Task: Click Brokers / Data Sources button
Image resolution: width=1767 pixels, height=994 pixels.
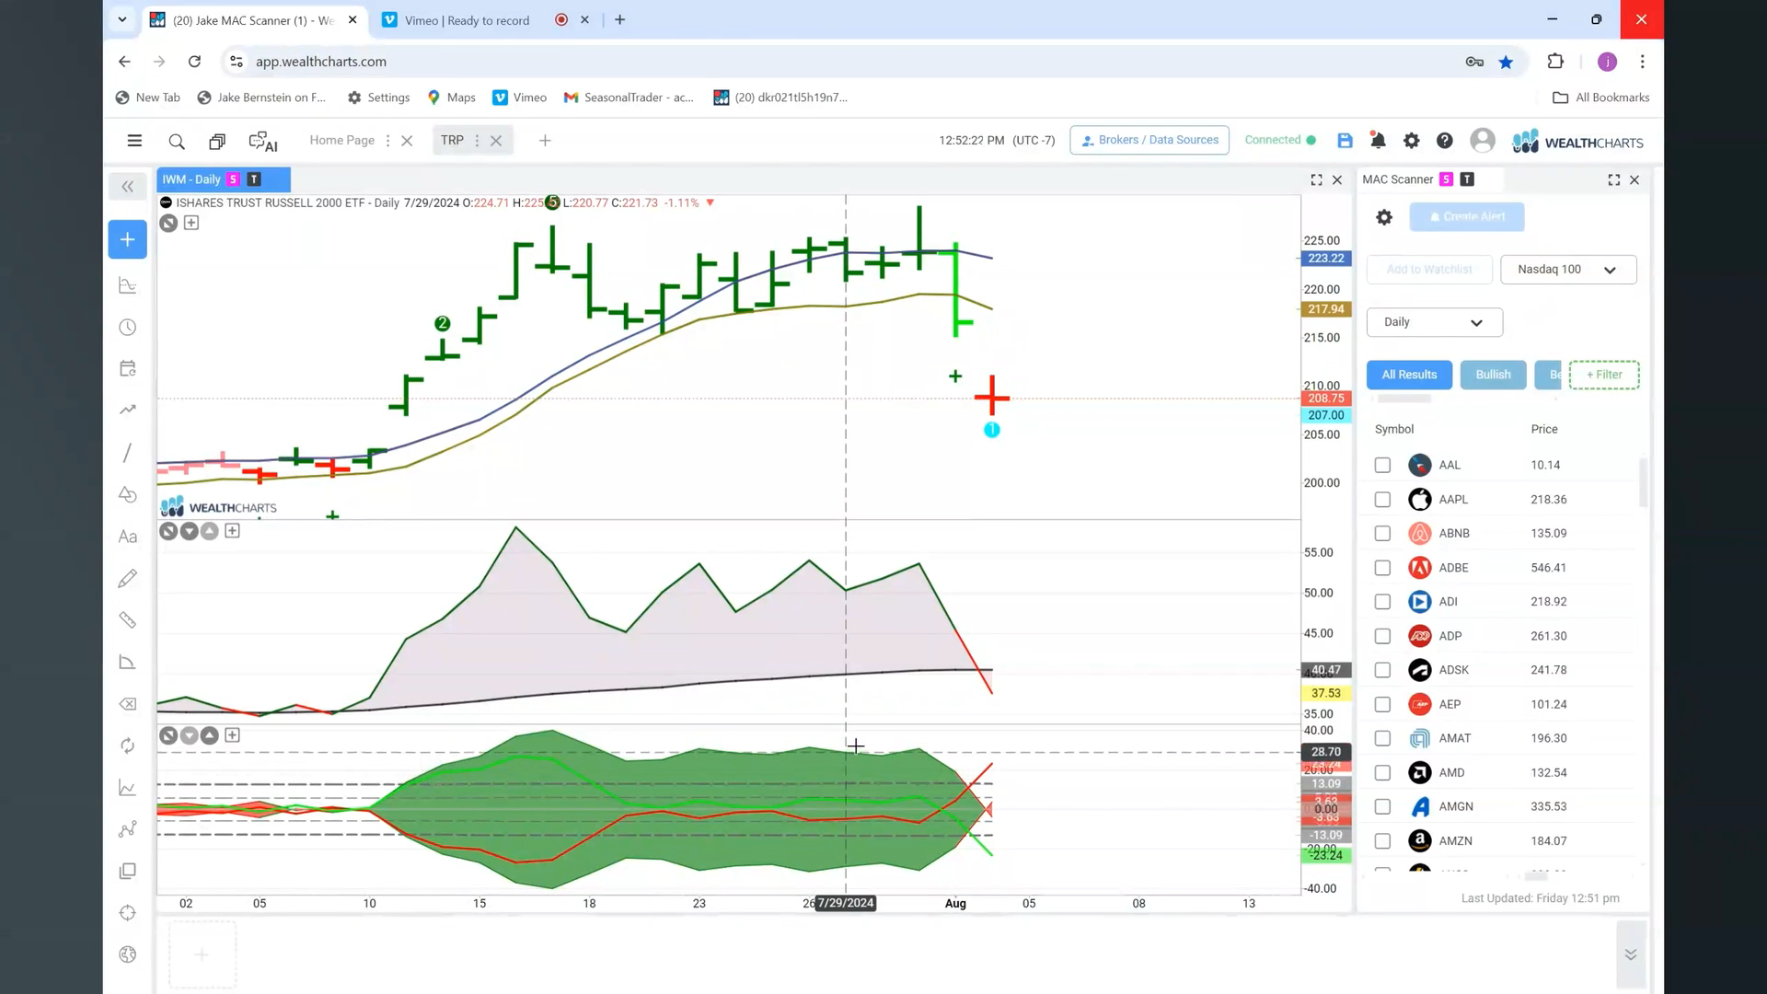Action: click(1149, 140)
